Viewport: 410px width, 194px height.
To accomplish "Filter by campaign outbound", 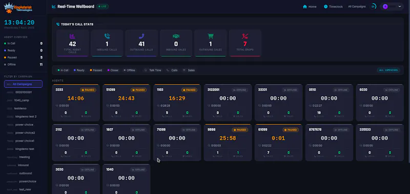I will (23, 173).
